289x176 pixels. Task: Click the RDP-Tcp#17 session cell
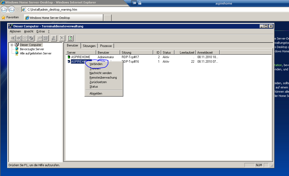130,57
